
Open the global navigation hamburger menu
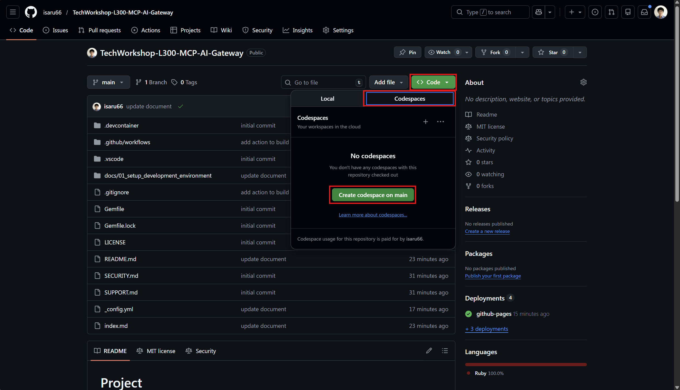coord(13,12)
